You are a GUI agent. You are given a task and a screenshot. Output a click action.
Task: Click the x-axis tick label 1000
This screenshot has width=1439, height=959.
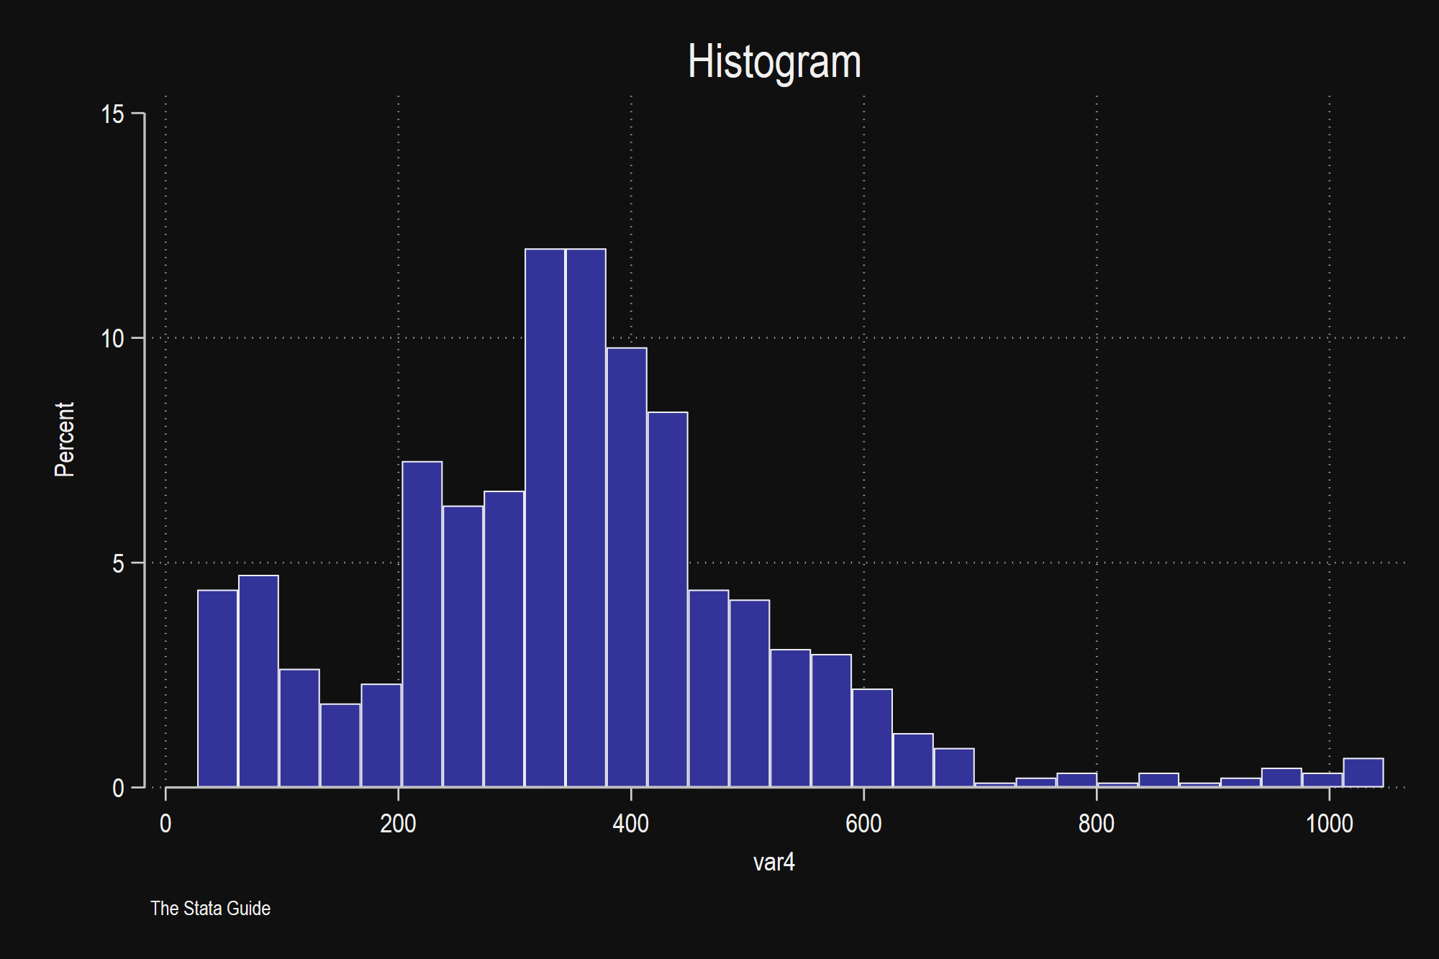[1329, 824]
